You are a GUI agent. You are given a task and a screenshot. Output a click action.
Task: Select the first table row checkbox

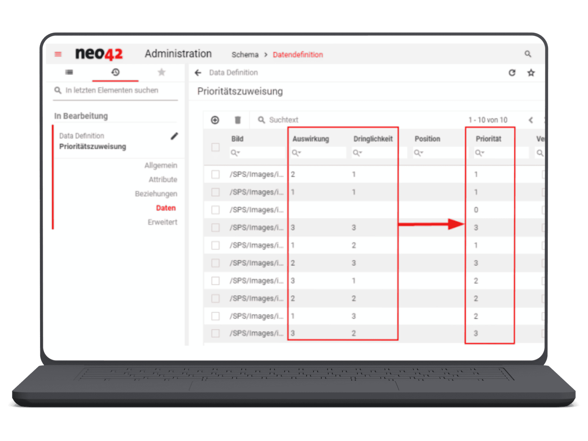[215, 174]
